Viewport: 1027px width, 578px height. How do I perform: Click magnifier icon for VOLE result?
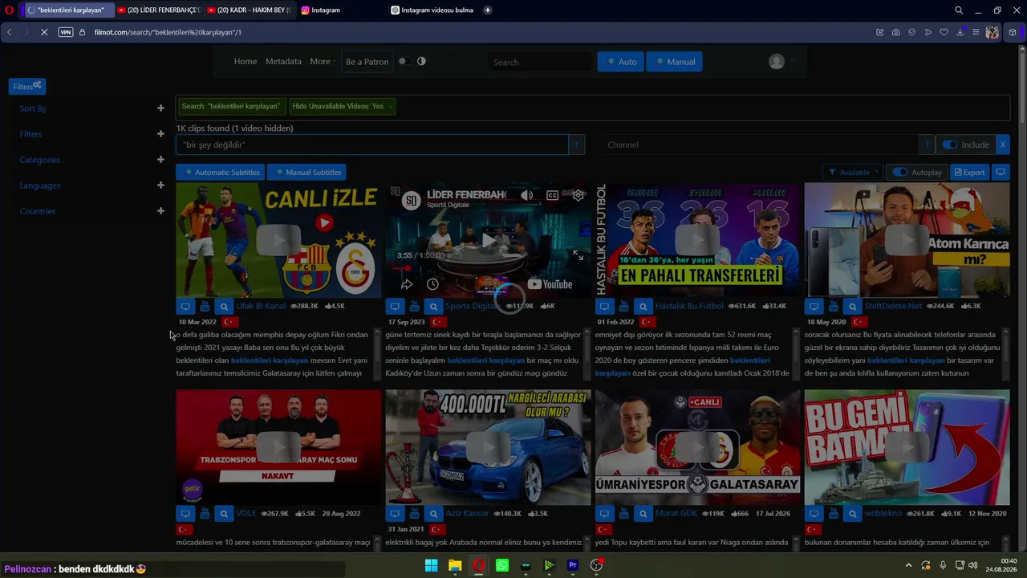click(x=224, y=513)
